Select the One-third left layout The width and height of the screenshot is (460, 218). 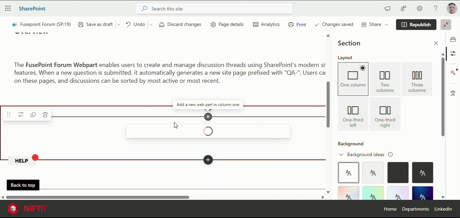(x=353, y=114)
